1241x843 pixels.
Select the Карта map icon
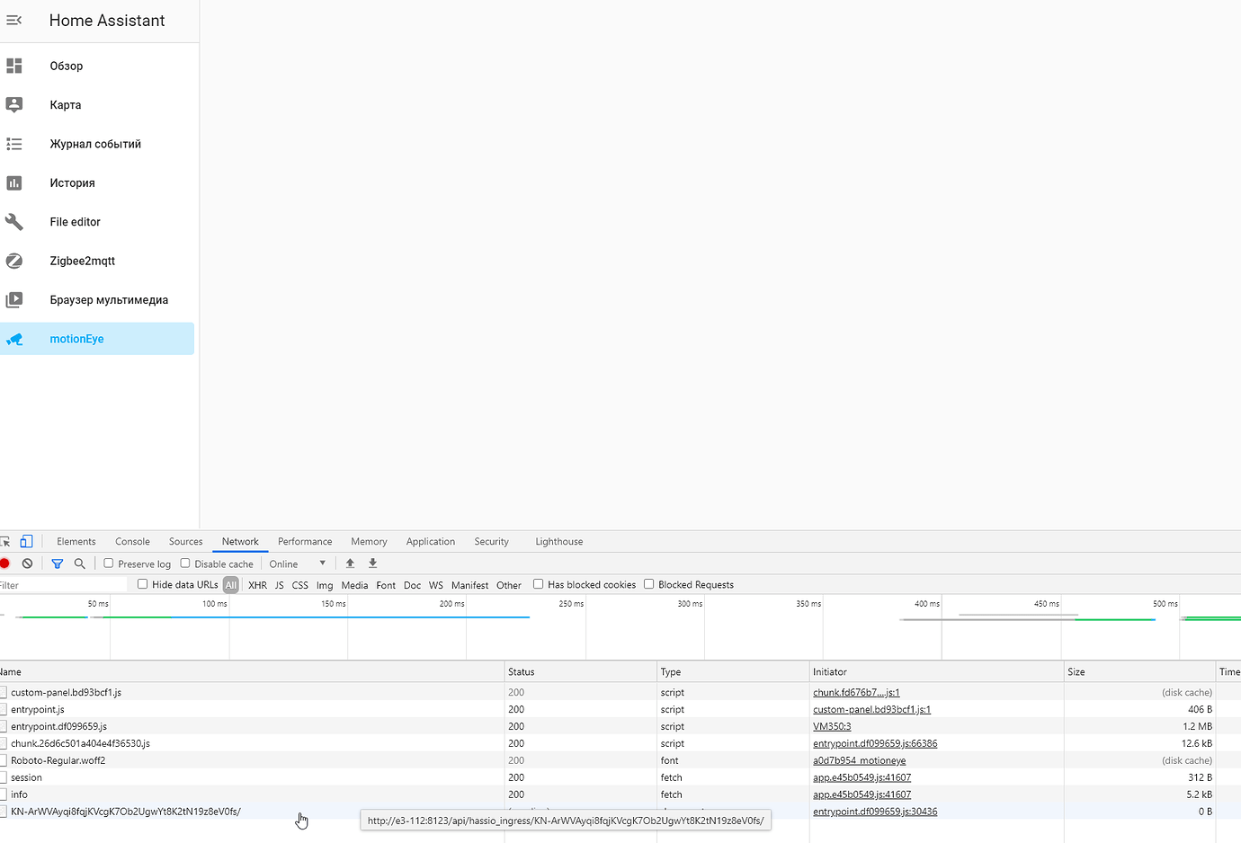13,104
